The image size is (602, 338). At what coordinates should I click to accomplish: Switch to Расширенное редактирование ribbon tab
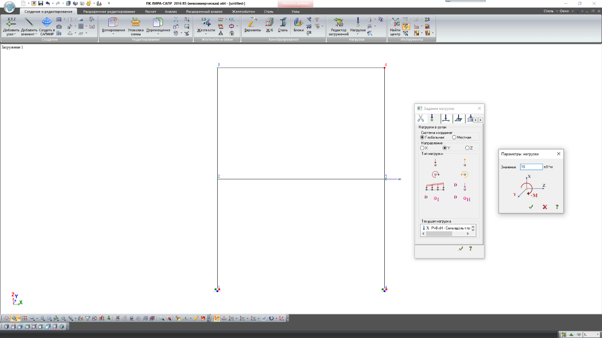click(x=109, y=11)
